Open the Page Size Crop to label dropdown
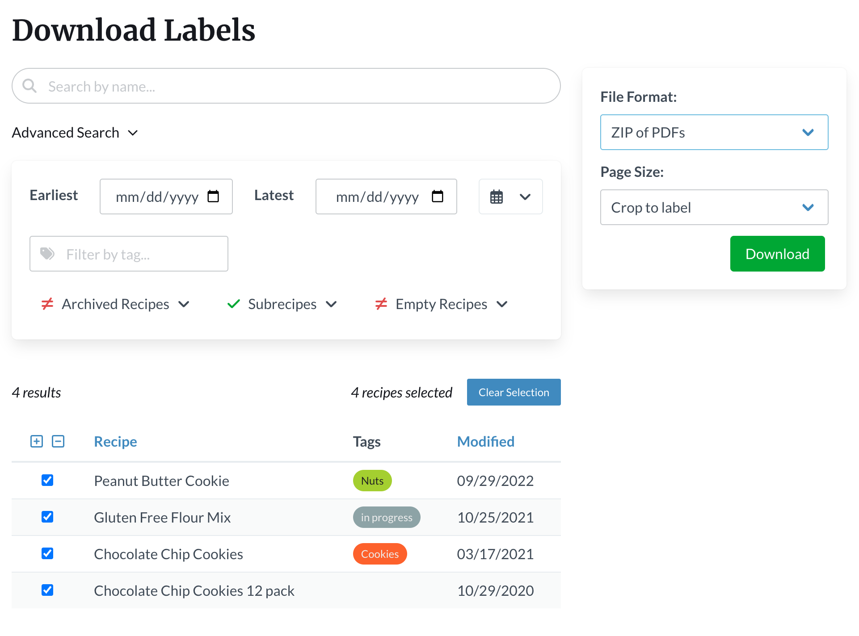 point(714,207)
